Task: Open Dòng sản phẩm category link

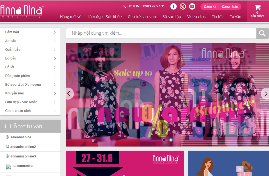Action: pyautogui.click(x=17, y=76)
